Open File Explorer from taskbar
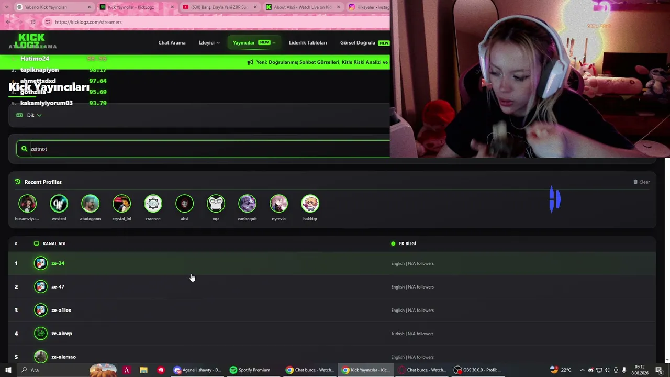Image resolution: width=670 pixels, height=377 pixels. (143, 370)
